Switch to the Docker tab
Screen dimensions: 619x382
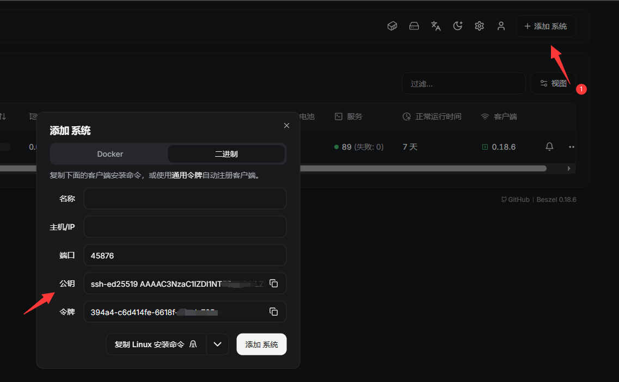click(110, 154)
